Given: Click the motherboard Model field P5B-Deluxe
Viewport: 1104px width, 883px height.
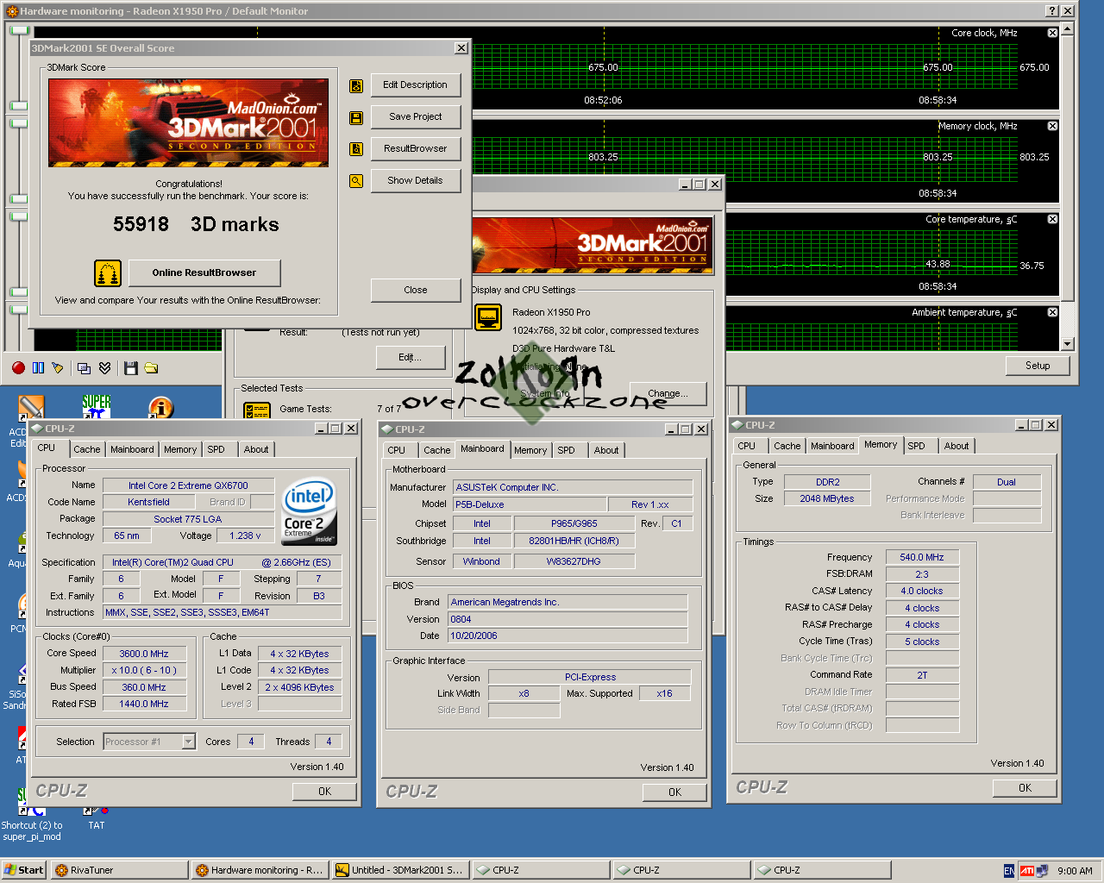Looking at the screenshot, I should pos(529,504).
